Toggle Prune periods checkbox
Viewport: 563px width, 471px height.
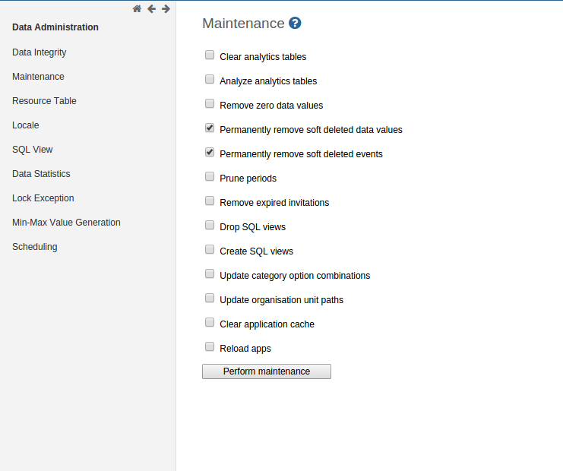[210, 176]
